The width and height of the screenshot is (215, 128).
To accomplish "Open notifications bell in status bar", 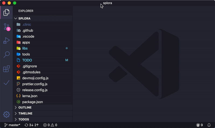I will [x=209, y=125].
